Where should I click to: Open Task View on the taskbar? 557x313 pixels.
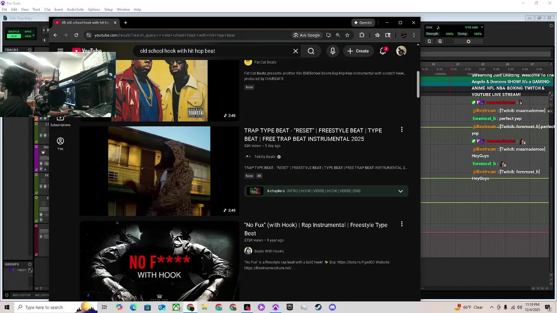click(104, 307)
